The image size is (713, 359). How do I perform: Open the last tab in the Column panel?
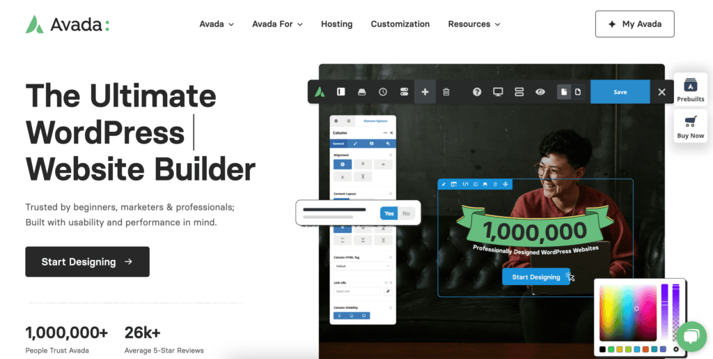click(x=388, y=144)
